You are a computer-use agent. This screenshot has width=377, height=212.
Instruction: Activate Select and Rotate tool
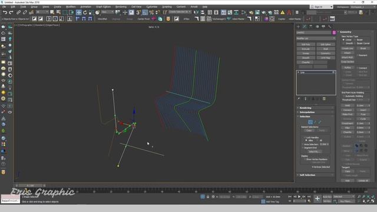(85, 12)
